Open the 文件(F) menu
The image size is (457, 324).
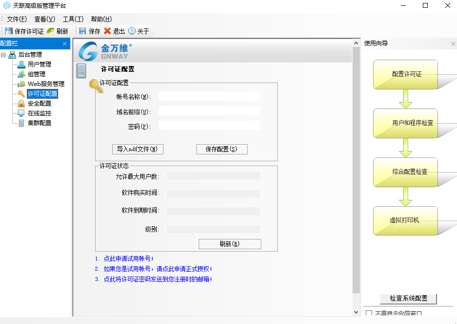click(x=17, y=19)
